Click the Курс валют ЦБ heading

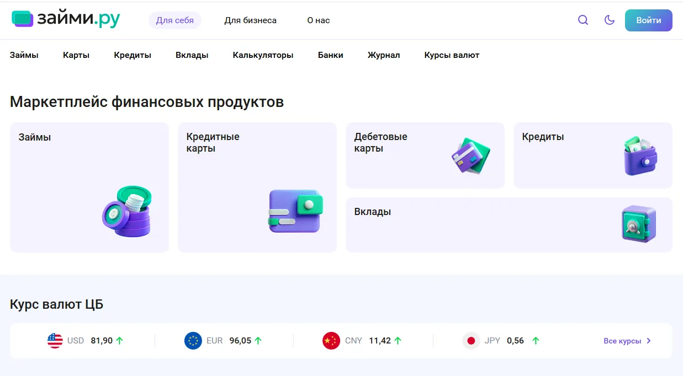56,304
